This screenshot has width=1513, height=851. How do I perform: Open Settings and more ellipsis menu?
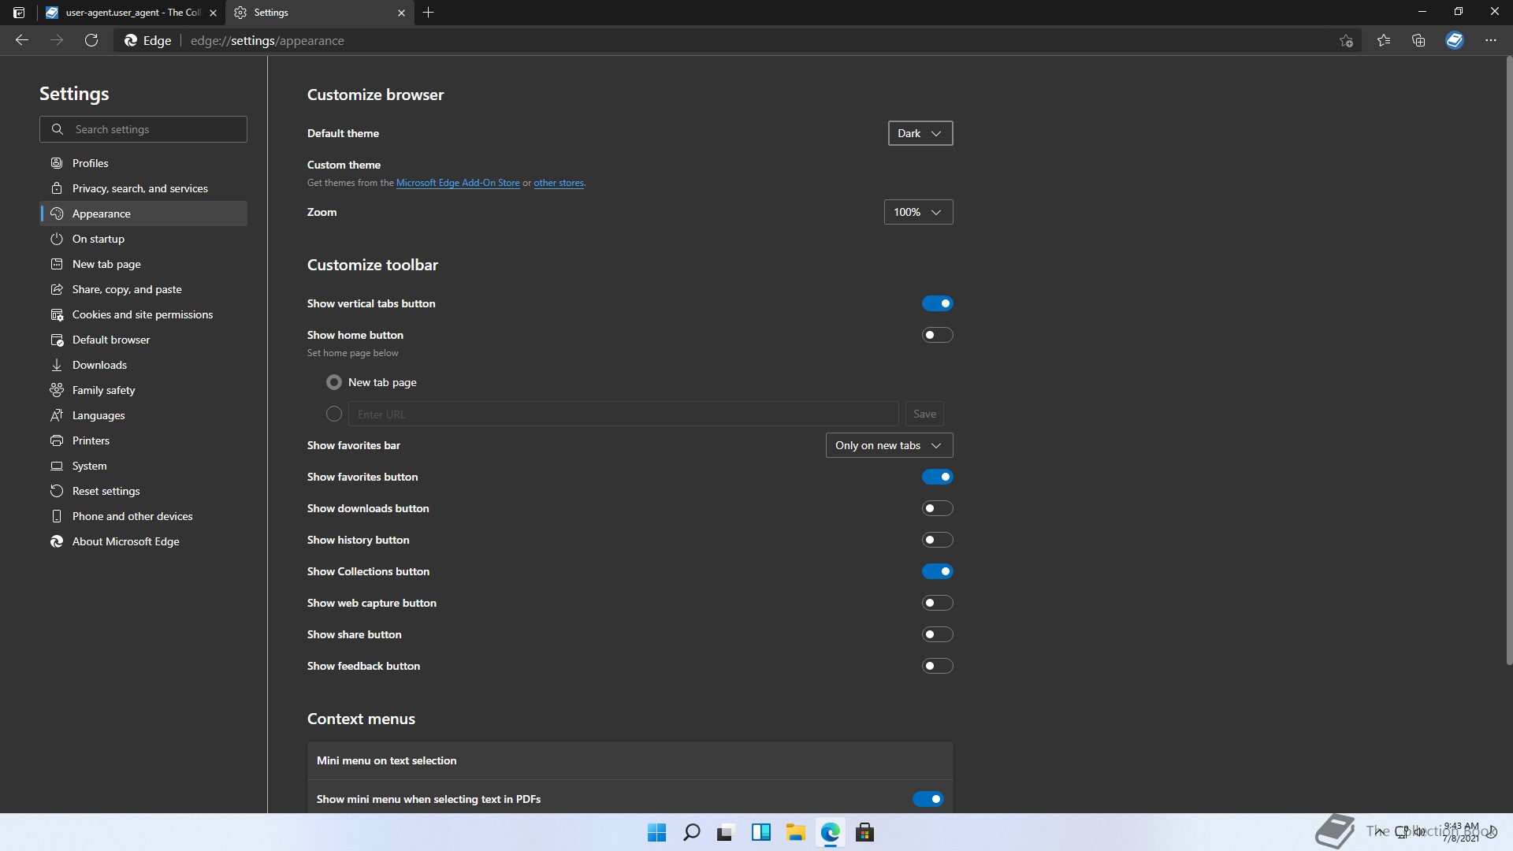(x=1491, y=40)
